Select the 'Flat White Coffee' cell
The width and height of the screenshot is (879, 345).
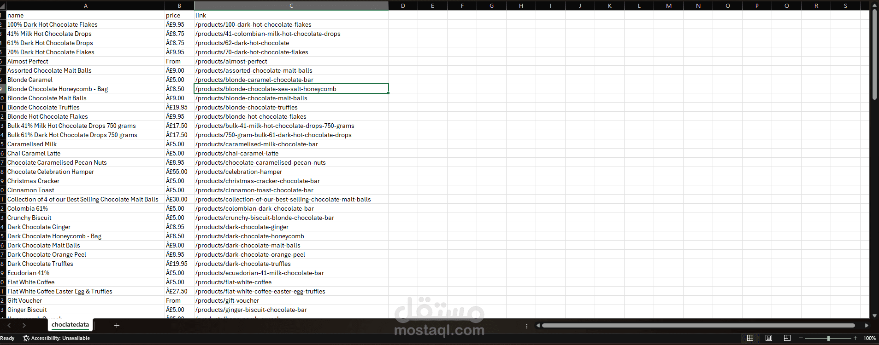coord(86,282)
